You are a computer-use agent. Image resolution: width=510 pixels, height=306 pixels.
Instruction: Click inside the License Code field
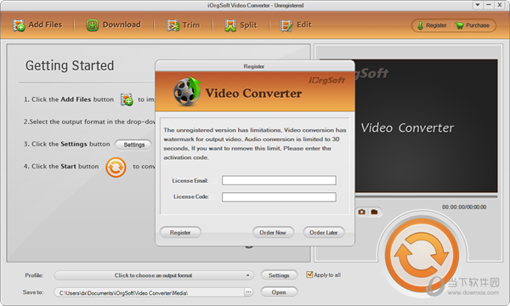279,197
